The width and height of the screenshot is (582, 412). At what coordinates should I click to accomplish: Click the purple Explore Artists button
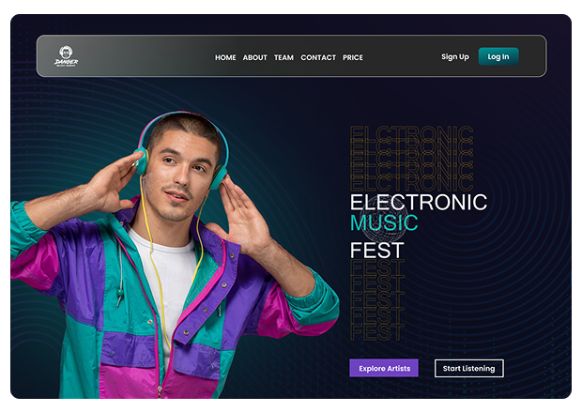point(384,368)
